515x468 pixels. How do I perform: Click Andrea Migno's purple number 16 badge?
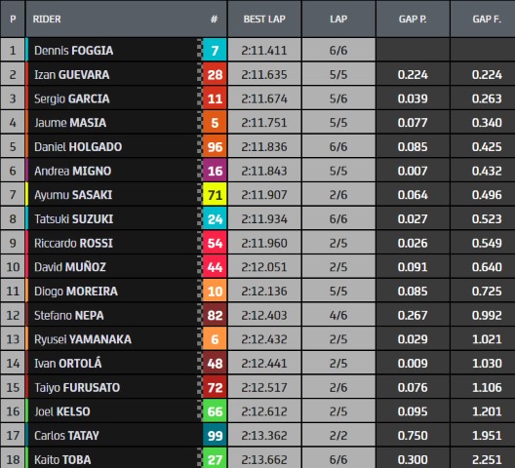(215, 171)
